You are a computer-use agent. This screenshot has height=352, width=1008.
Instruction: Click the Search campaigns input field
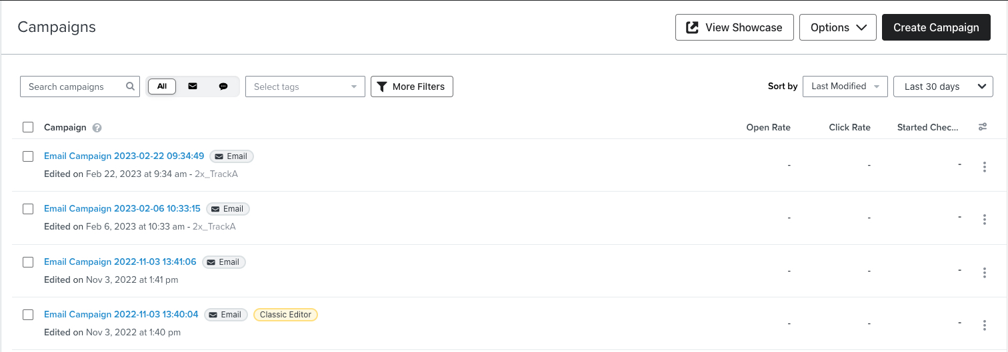click(73, 87)
